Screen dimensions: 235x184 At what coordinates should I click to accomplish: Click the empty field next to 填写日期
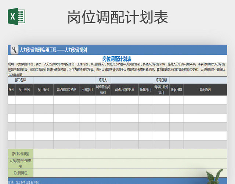[x=198, y=80]
